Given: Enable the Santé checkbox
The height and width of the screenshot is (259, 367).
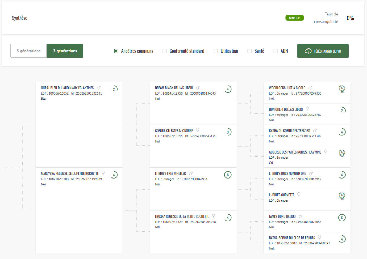Looking at the screenshot, I should 249,51.
